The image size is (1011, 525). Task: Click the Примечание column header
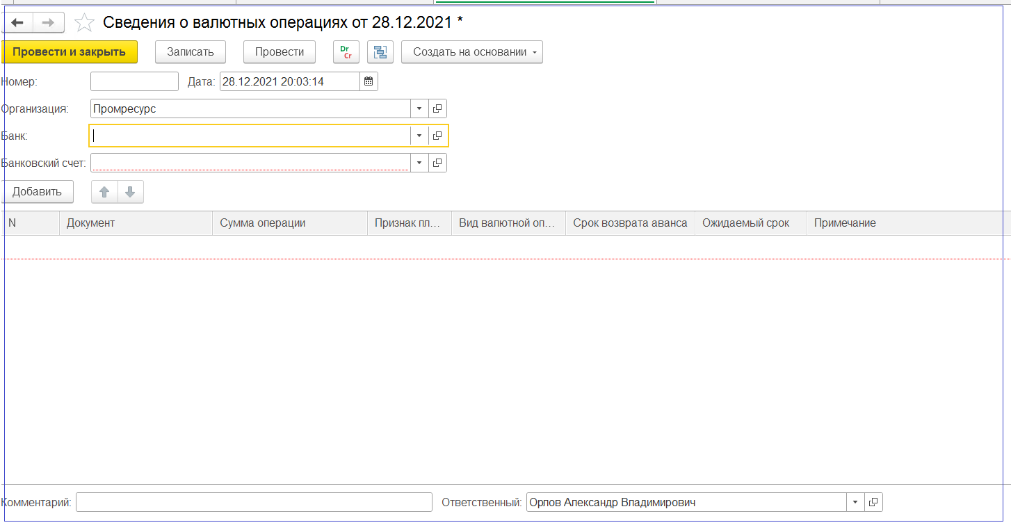coord(909,223)
